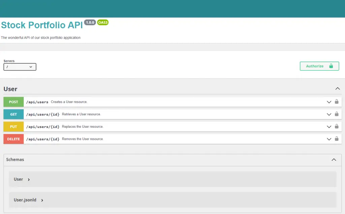Collapse the User section with its chevron

point(338,89)
